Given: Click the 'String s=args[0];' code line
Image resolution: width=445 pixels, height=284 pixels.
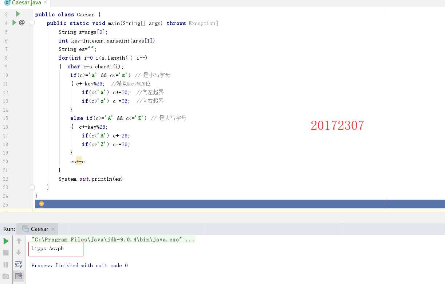Looking at the screenshot, I should coord(83,32).
